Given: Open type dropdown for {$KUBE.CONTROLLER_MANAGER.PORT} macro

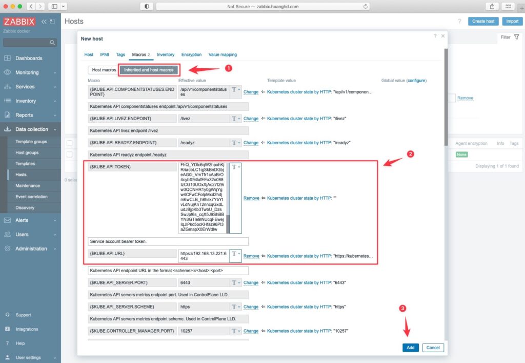Looking at the screenshot, I should [x=236, y=331].
